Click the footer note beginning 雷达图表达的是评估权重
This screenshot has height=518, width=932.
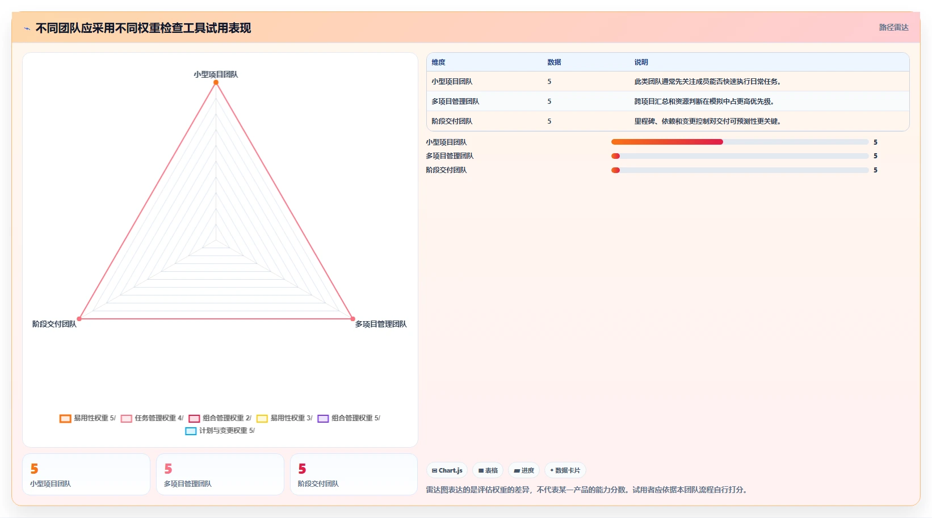(x=587, y=490)
